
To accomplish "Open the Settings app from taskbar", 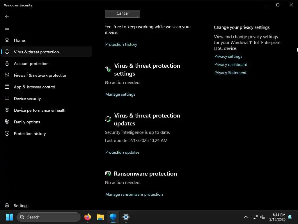I will 126,217.
